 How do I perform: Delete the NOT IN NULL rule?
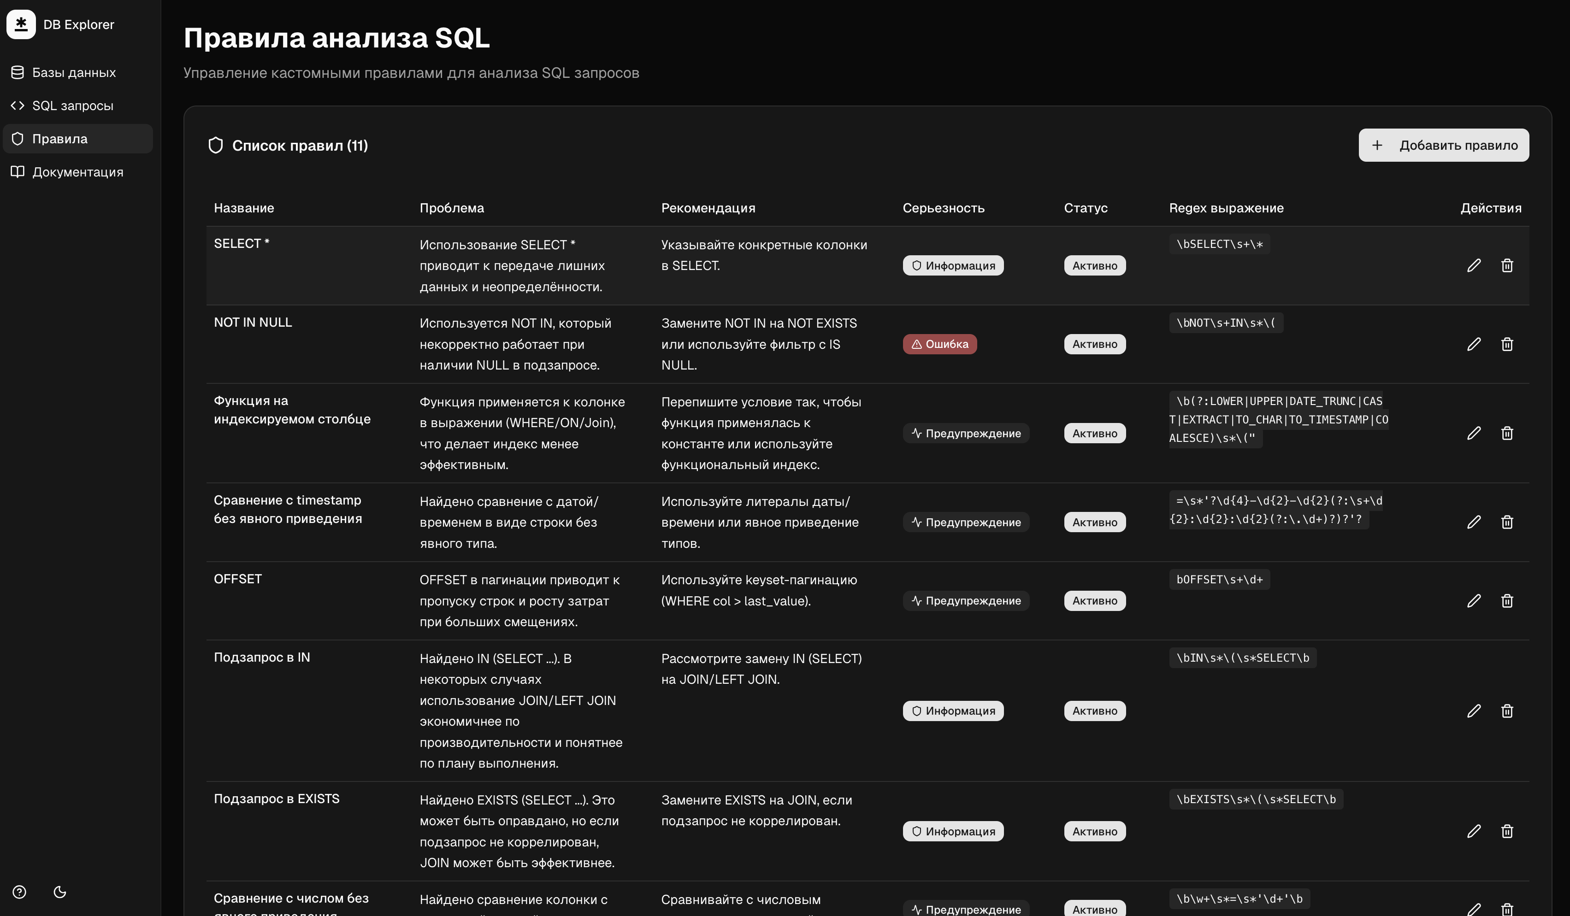tap(1506, 344)
